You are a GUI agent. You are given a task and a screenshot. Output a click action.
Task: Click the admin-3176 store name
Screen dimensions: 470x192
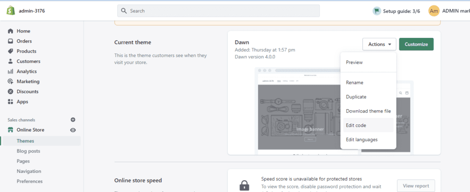(32, 11)
